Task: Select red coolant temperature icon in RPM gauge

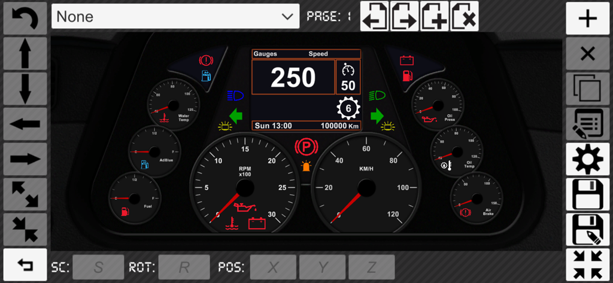Action: click(231, 223)
